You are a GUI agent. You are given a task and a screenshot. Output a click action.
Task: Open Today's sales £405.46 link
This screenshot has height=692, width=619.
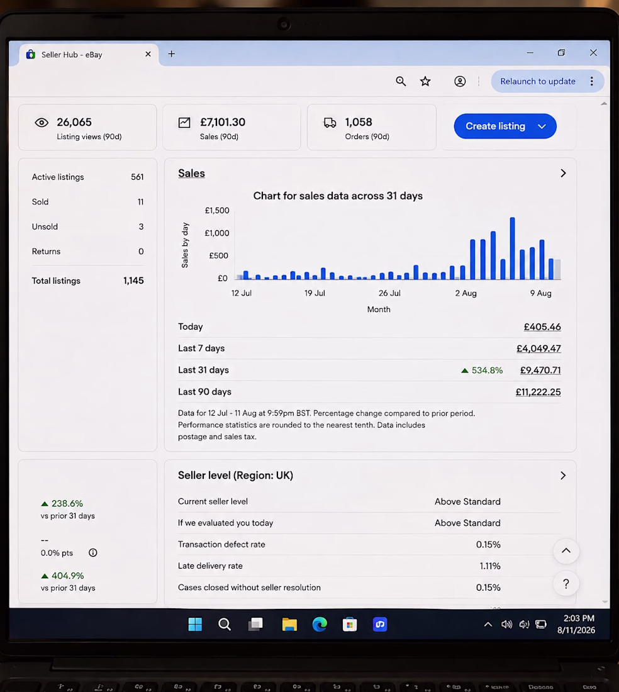tap(542, 327)
